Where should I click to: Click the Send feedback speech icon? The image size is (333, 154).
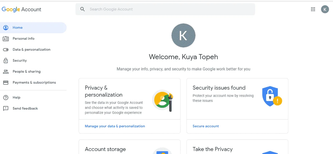pyautogui.click(x=6, y=109)
